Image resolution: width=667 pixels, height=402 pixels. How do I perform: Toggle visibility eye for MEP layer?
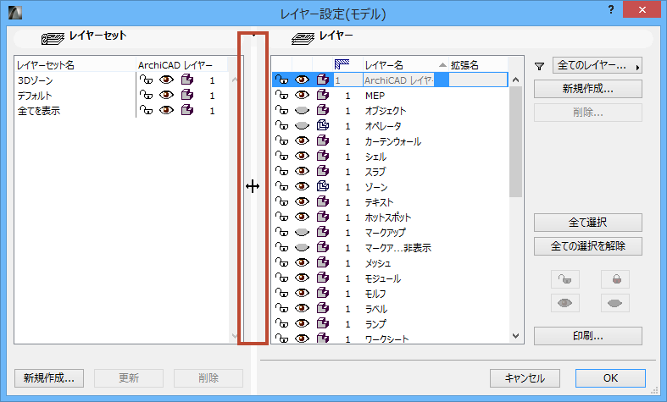302,95
